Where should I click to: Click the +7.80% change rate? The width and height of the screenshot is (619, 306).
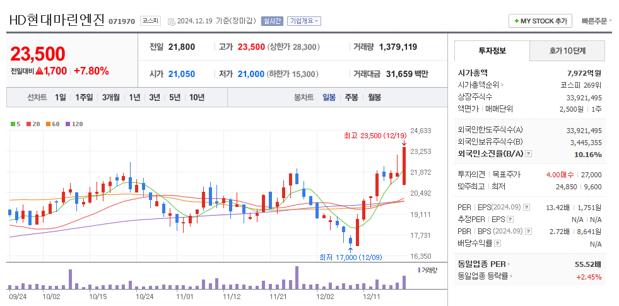91,71
